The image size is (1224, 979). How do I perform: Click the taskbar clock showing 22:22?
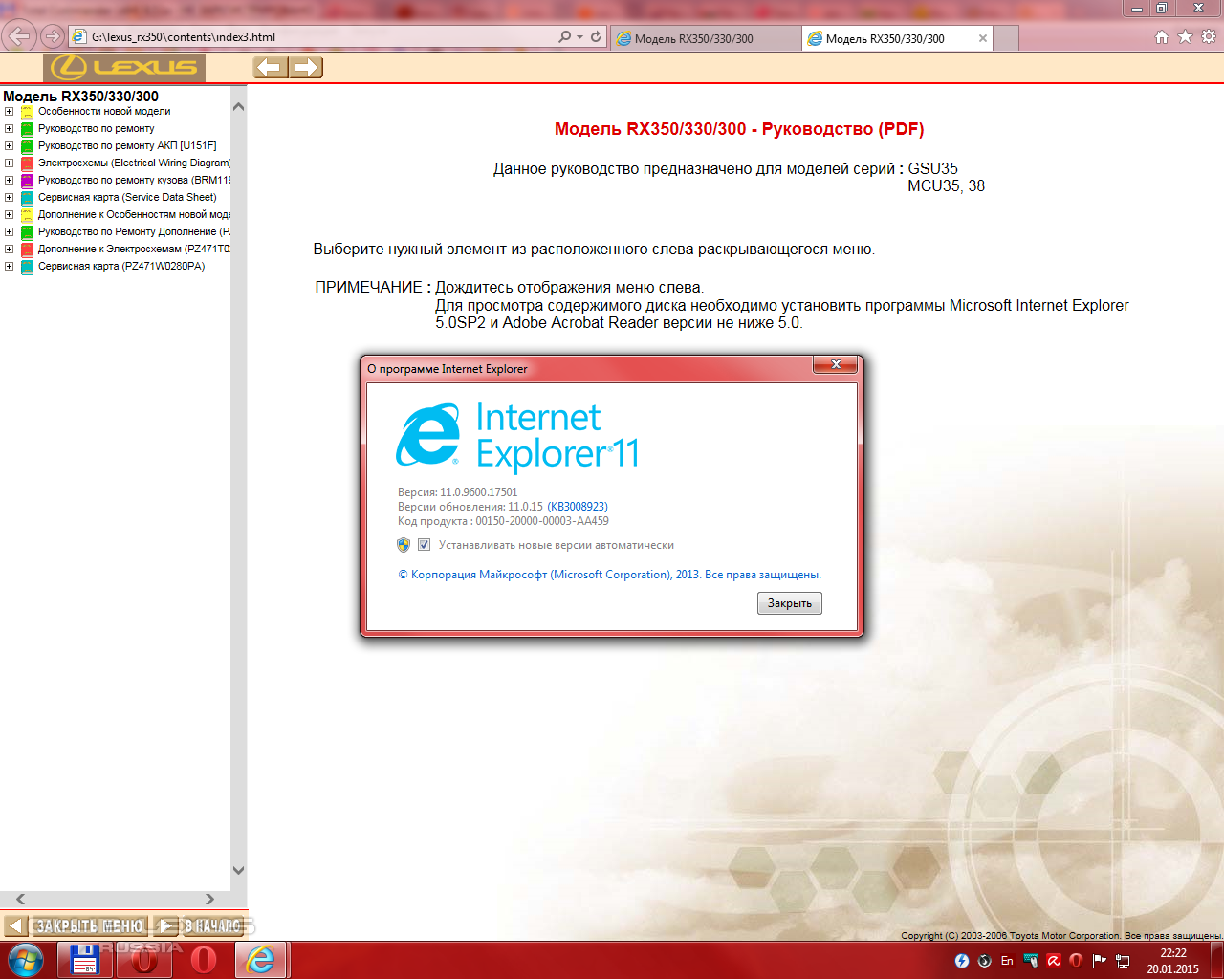click(1173, 960)
